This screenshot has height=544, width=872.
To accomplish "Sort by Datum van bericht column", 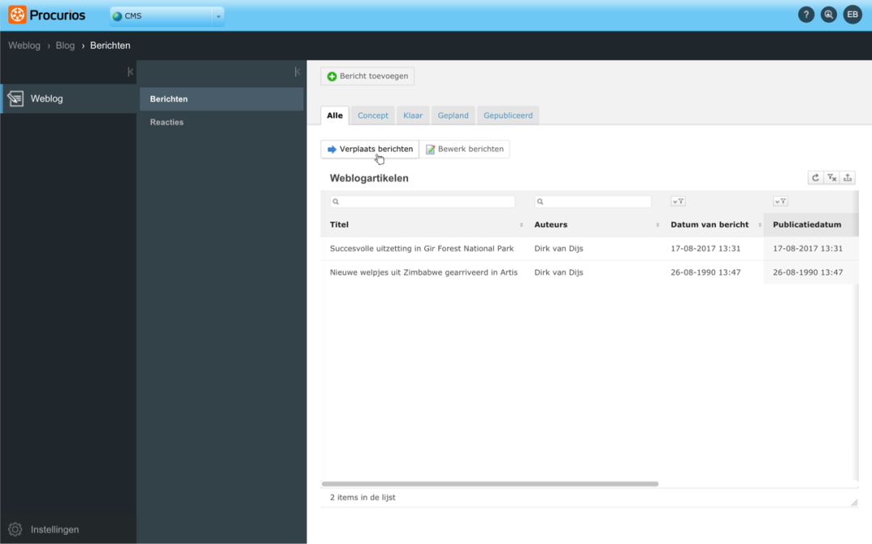I will pos(710,225).
